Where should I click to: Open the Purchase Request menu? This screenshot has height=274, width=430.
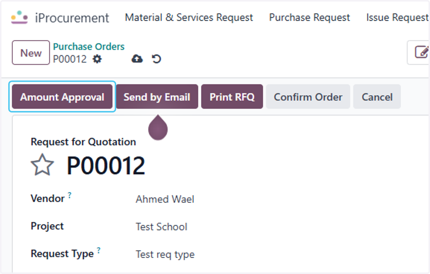tap(310, 18)
